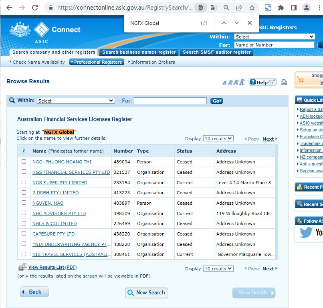Image resolution: width=323 pixels, height=308 pixels.
Task: Open the header Within Select dropdown
Action: (x=275, y=37)
